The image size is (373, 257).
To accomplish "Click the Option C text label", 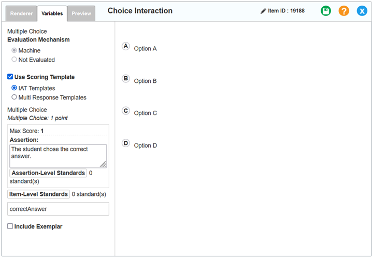I will coord(146,113).
